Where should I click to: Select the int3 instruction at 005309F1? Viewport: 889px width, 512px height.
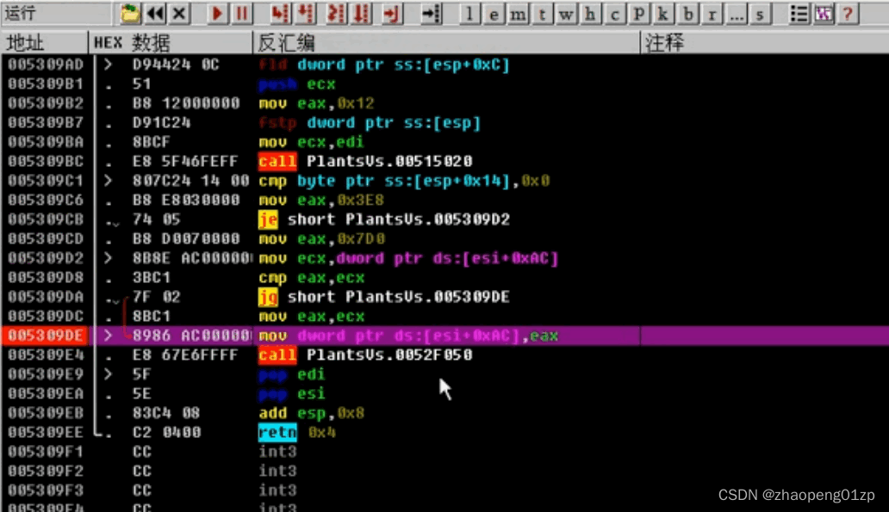tap(277, 452)
